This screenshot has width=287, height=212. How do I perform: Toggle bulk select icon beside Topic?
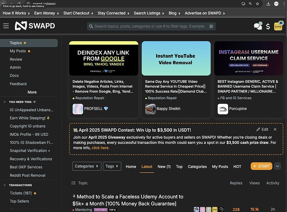tap(73, 183)
